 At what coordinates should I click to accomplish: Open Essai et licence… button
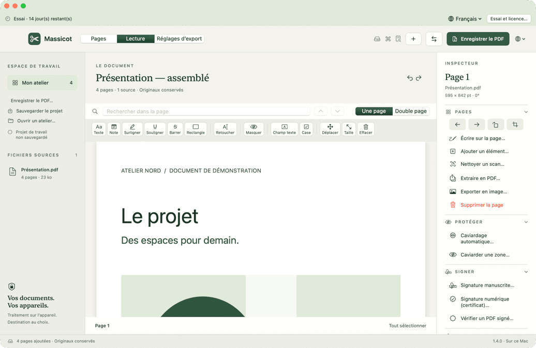tap(509, 19)
